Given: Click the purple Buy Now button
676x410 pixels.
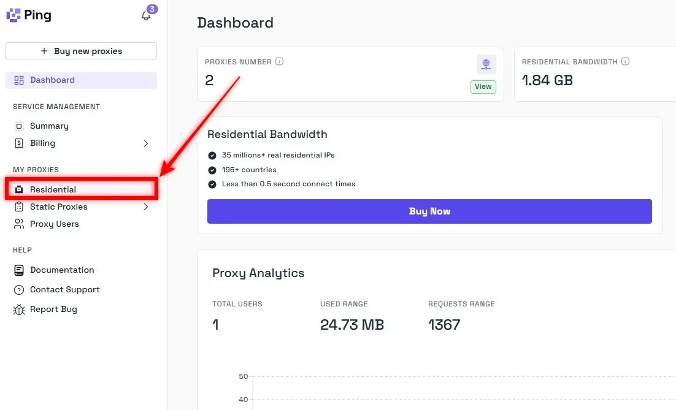Looking at the screenshot, I should (x=429, y=211).
